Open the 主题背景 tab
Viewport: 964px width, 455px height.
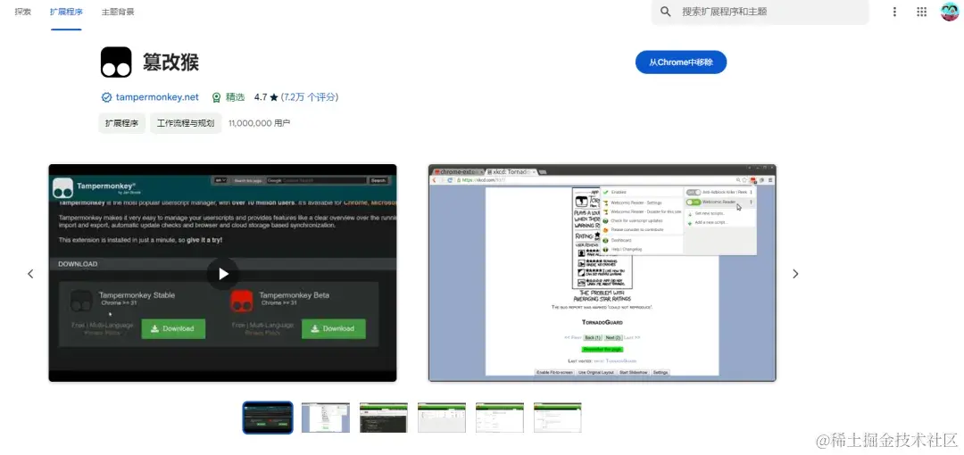(118, 12)
